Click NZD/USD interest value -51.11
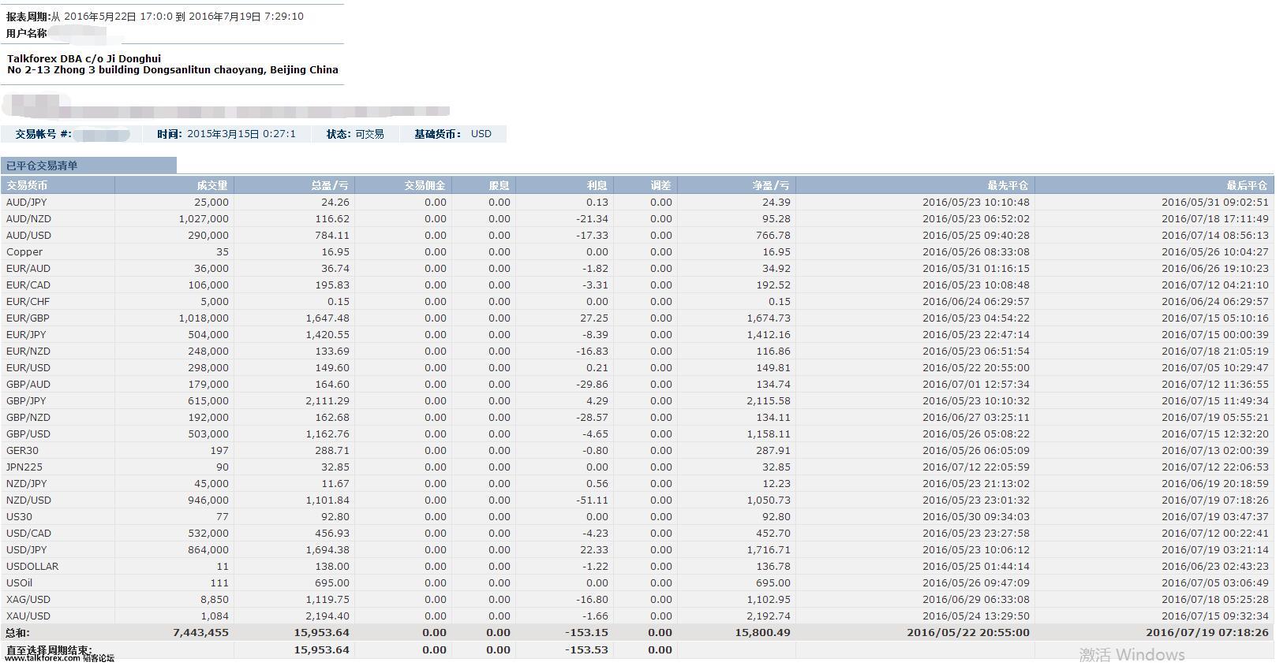This screenshot has height=666, width=1287. 593,500
